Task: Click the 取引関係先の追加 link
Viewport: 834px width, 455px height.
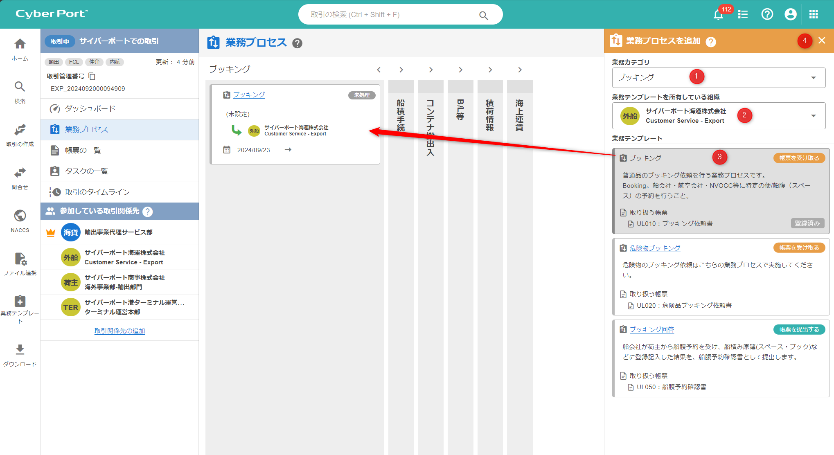Action: [119, 331]
